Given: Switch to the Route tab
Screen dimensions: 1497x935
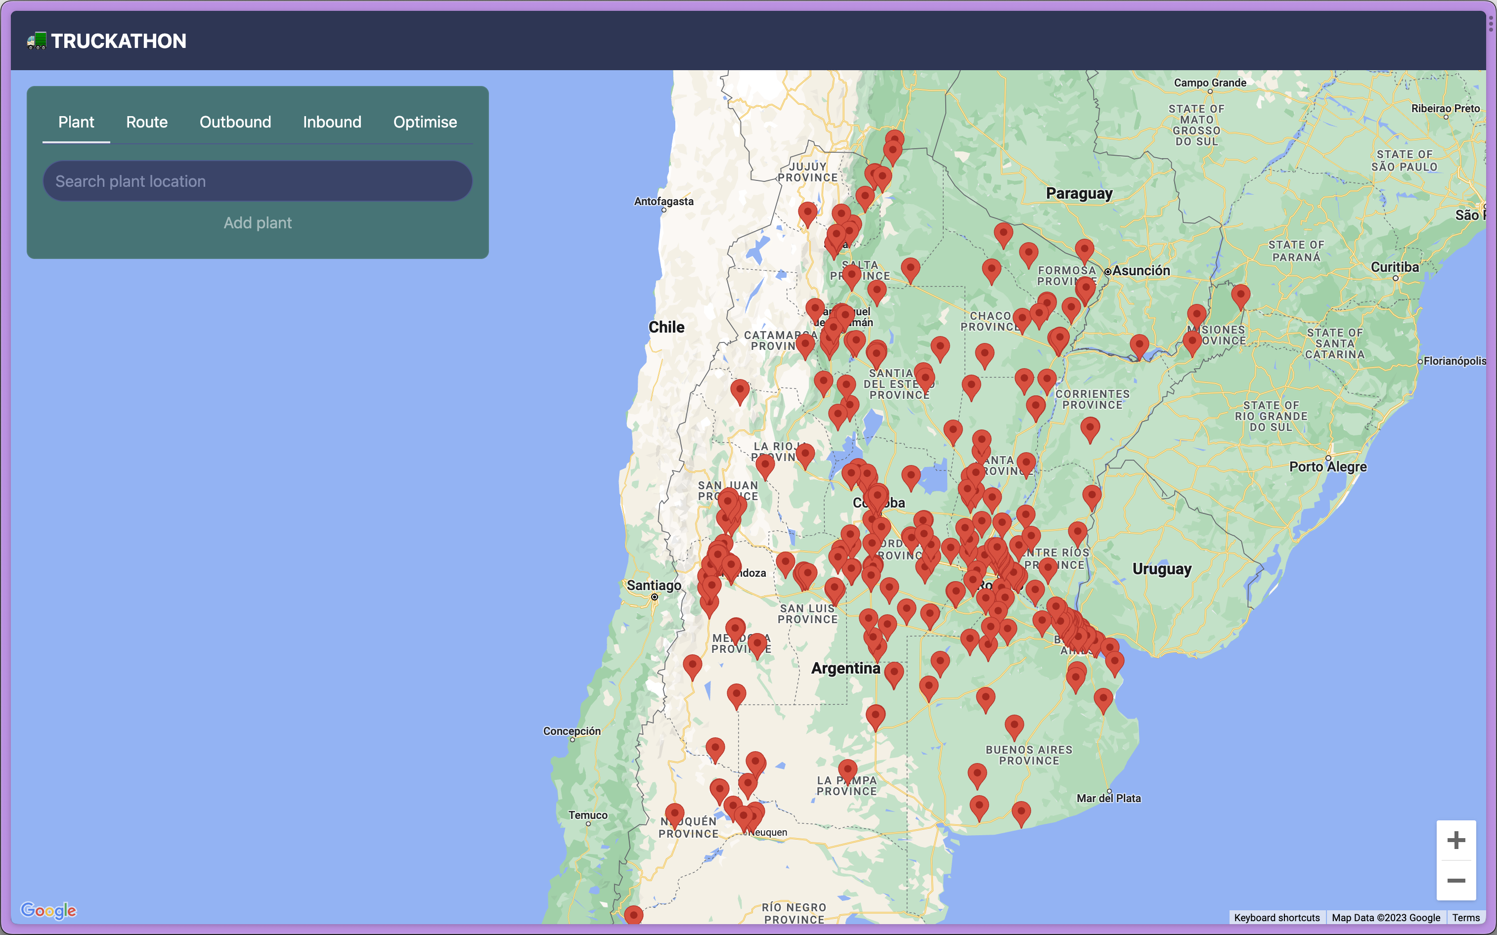Looking at the screenshot, I should (x=147, y=122).
